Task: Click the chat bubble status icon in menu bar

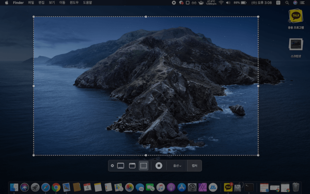Action: pos(181,3)
